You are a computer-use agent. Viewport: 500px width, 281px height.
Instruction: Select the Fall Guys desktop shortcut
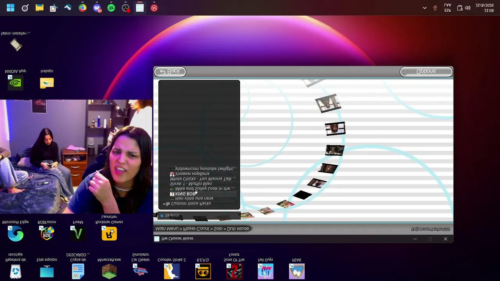[266, 269]
